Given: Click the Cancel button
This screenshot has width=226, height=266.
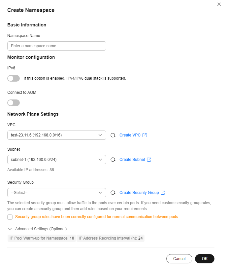Looking at the screenshot, I should 179,259.
